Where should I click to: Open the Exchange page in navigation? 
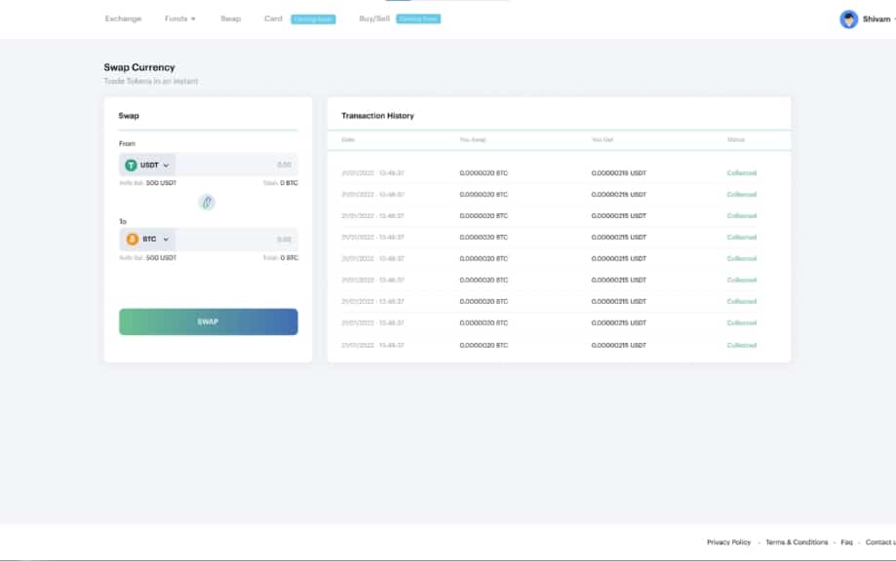(123, 19)
